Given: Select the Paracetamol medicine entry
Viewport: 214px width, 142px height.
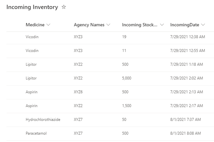Looking at the screenshot, I should coord(36,133).
